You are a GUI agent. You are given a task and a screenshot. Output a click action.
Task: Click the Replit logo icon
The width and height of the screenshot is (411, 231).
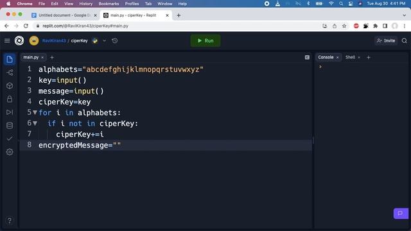point(19,40)
